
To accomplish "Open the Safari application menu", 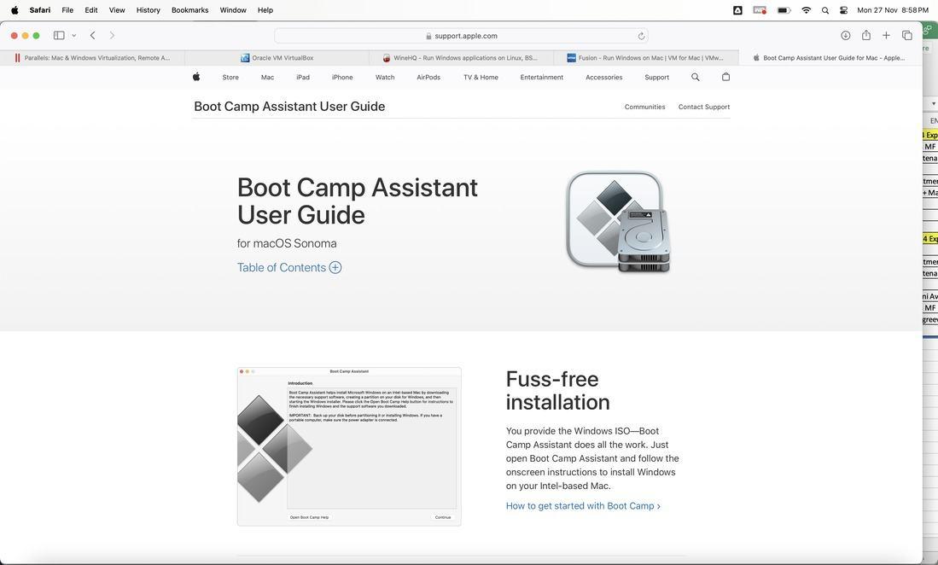I will pos(40,10).
